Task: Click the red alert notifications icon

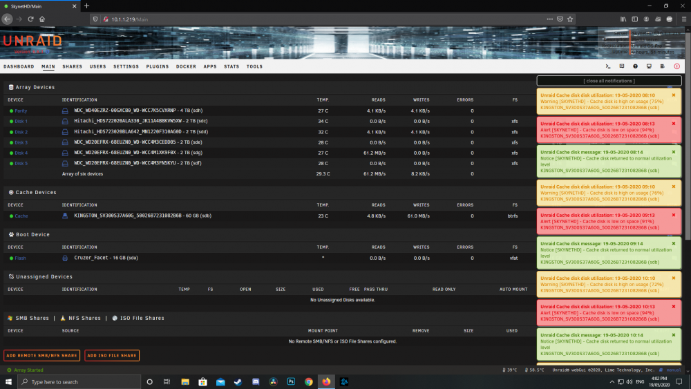Action: point(677,66)
